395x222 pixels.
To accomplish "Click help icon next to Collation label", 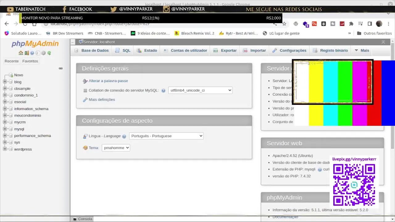I will [x=163, y=91].
